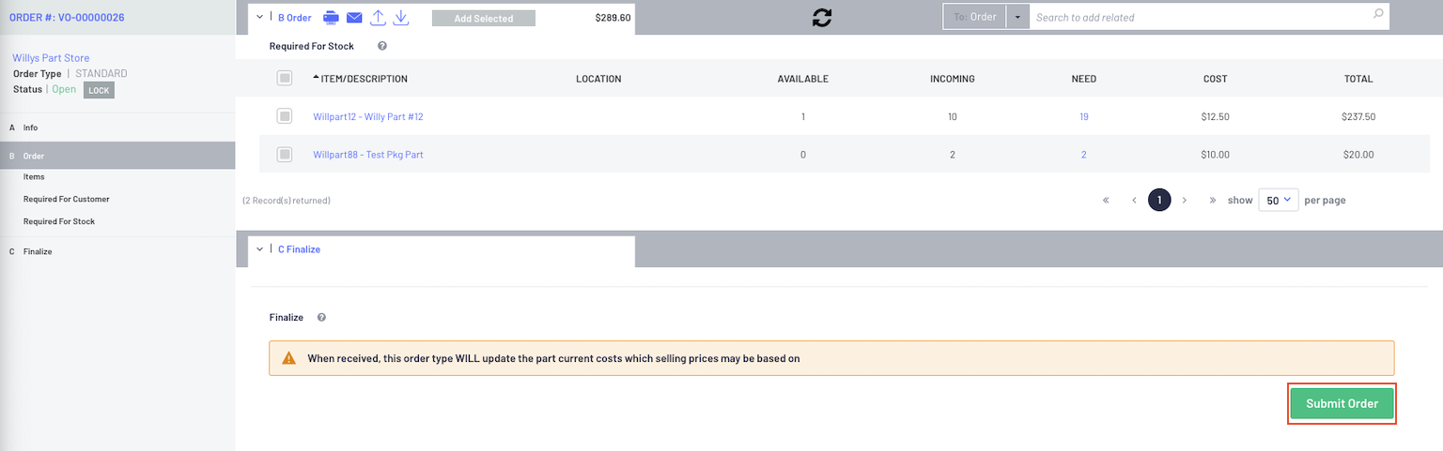Image resolution: width=1443 pixels, height=451 pixels.
Task: Click the AVAILABLE column header
Action: [803, 79]
